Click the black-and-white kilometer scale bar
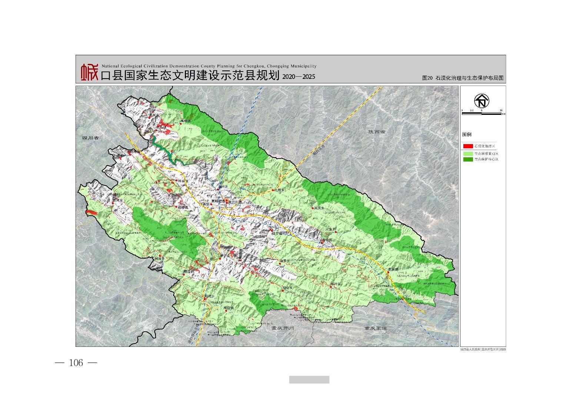 (482, 113)
